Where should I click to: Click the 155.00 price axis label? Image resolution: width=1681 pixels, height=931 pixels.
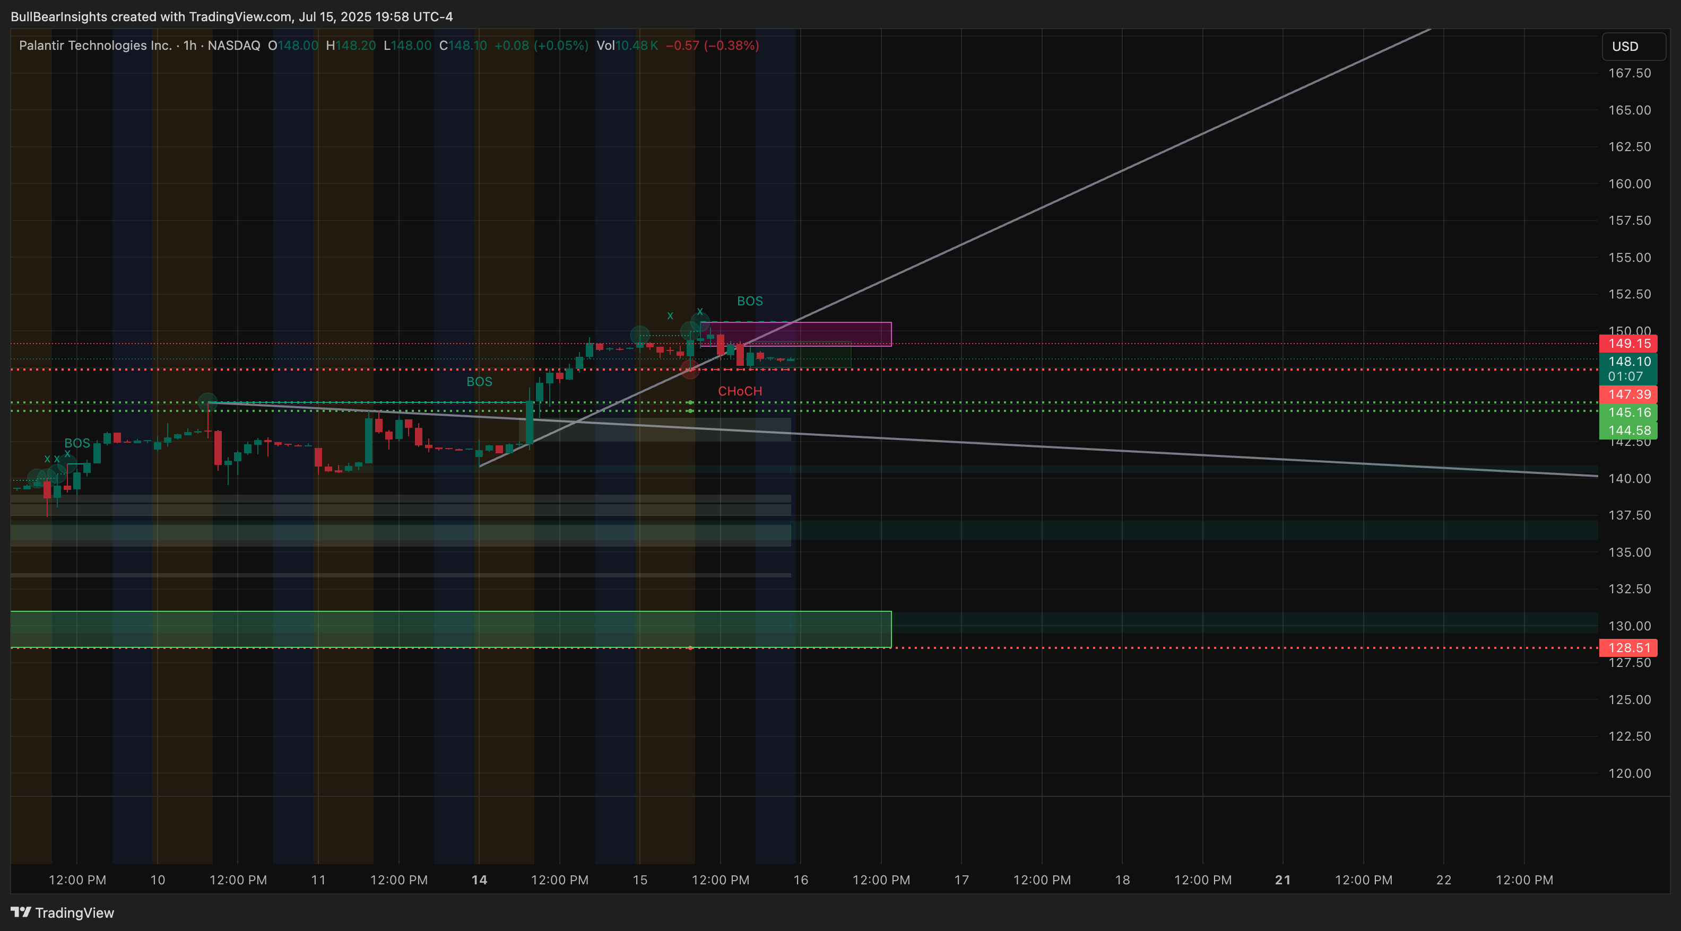pos(1630,258)
